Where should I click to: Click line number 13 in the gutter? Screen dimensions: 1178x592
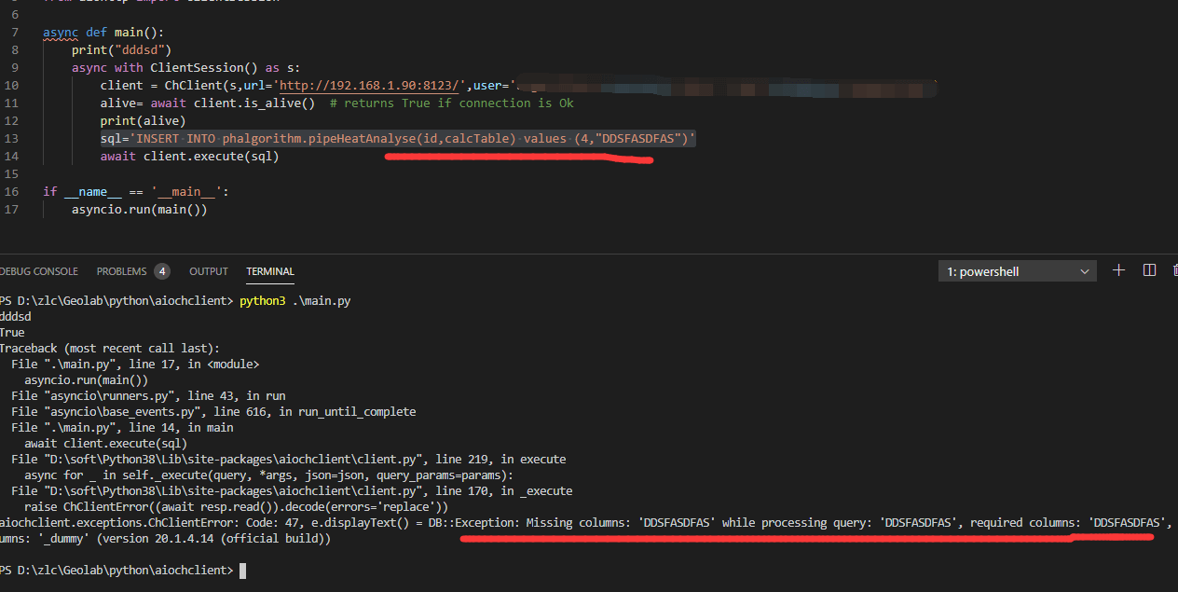[x=11, y=139]
